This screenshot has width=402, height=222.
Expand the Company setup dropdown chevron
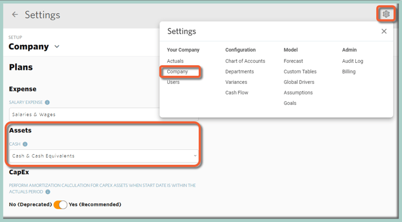coord(57,47)
